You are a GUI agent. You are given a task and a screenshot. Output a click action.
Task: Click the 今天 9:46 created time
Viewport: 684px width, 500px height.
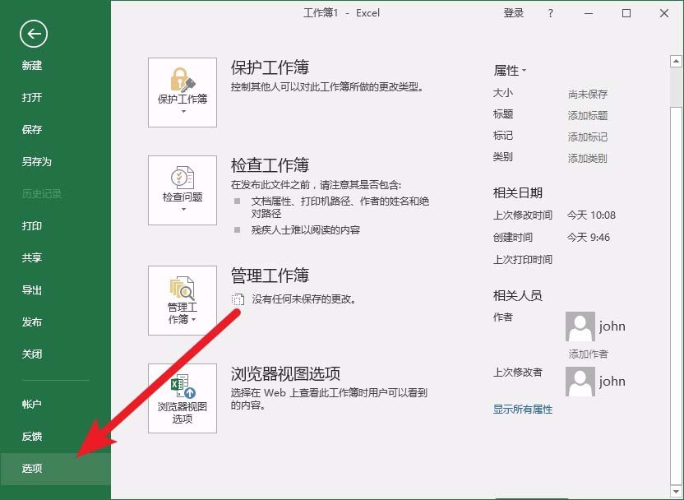point(588,238)
